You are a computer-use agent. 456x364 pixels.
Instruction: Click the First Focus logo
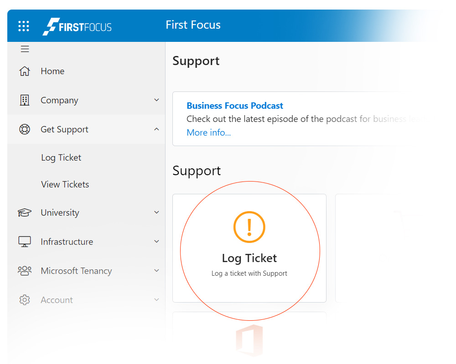(x=77, y=26)
